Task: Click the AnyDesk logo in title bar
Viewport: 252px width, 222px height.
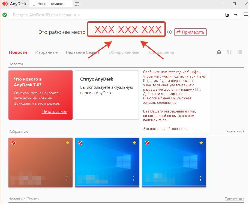Action: pos(5,4)
